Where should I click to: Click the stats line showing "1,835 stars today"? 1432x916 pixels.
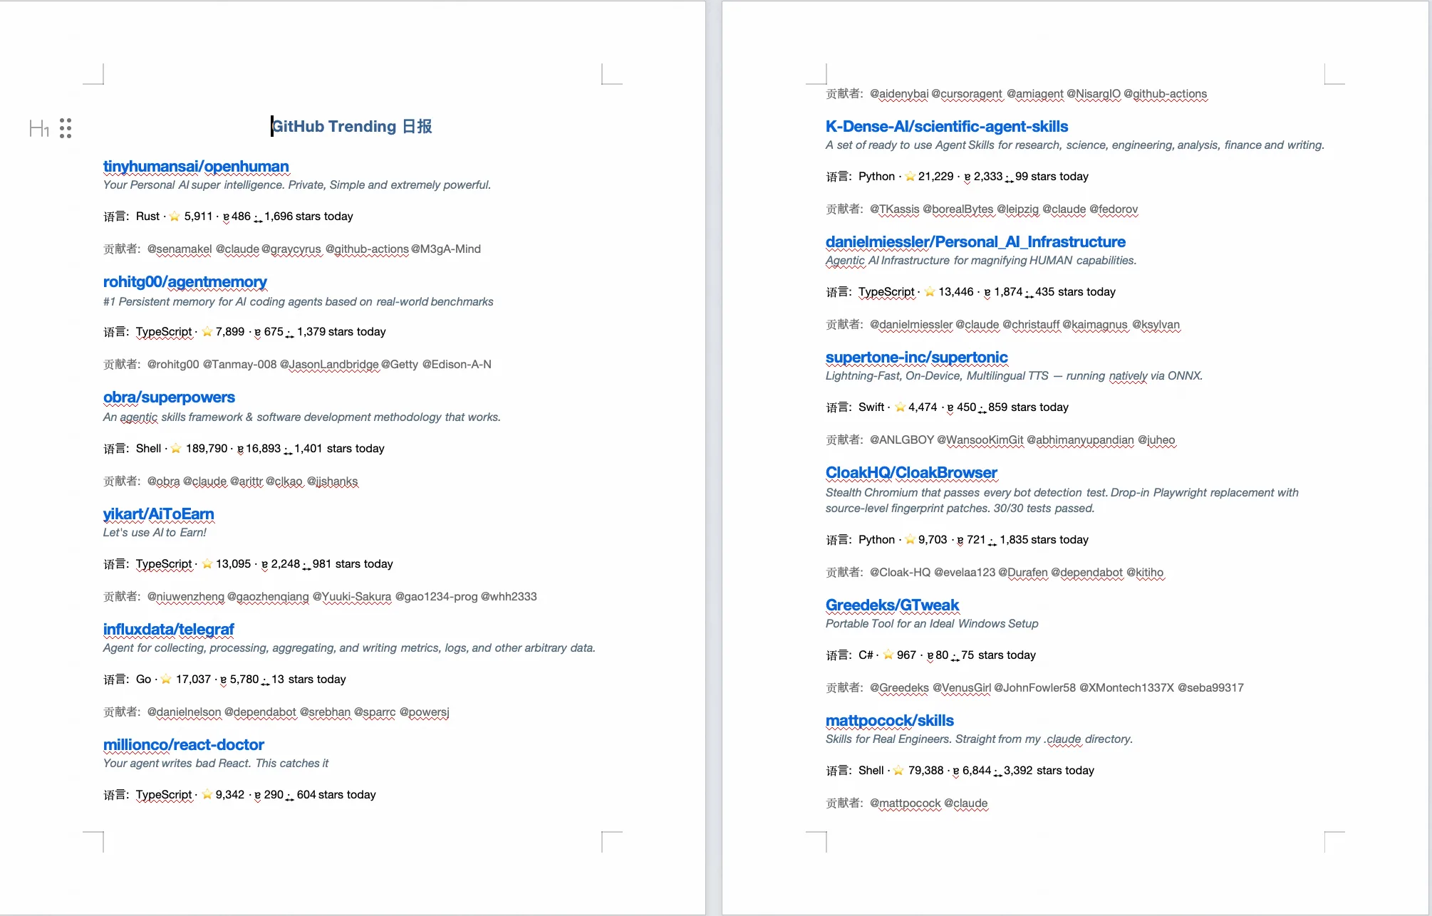957,540
